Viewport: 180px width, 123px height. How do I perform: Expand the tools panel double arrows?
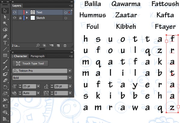coord(8,2)
